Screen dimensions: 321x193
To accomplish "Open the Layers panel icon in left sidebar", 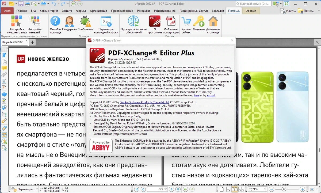I will (4, 94).
